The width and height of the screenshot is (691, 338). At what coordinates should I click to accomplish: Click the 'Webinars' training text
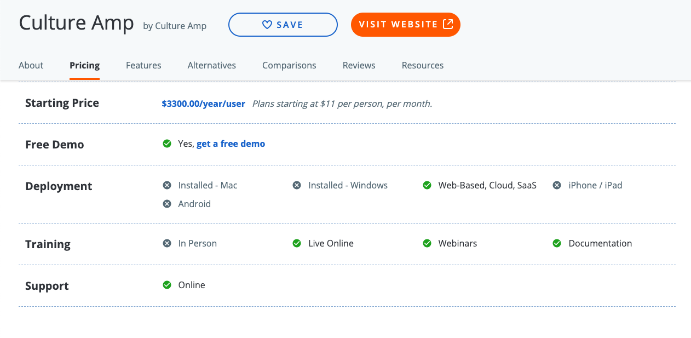point(457,243)
